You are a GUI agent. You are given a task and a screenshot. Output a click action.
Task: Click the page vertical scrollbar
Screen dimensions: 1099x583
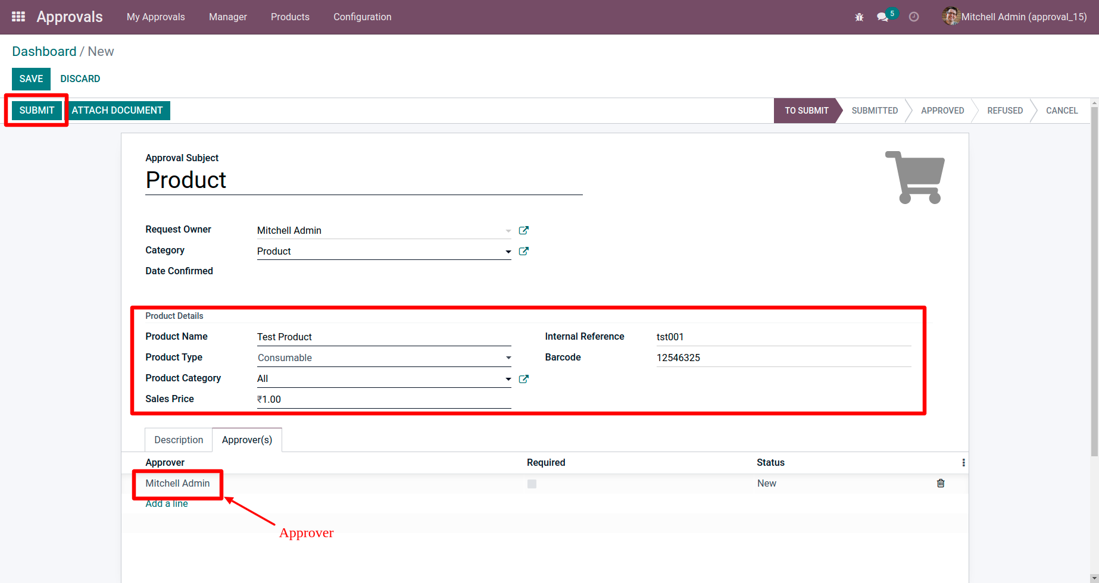[1094, 282]
